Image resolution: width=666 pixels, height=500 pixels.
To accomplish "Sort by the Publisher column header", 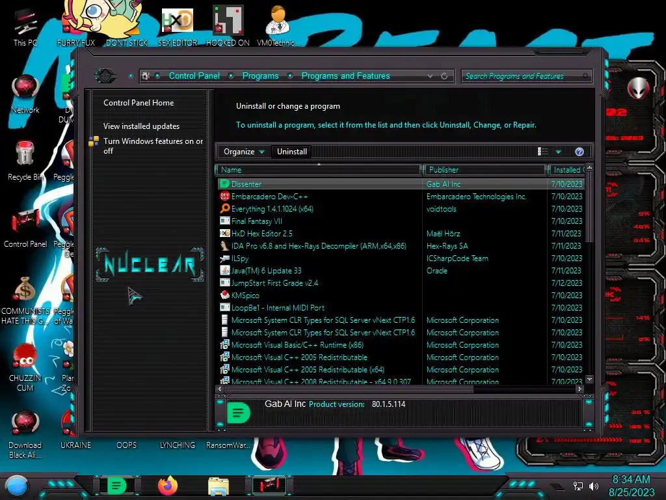I will pyautogui.click(x=485, y=170).
